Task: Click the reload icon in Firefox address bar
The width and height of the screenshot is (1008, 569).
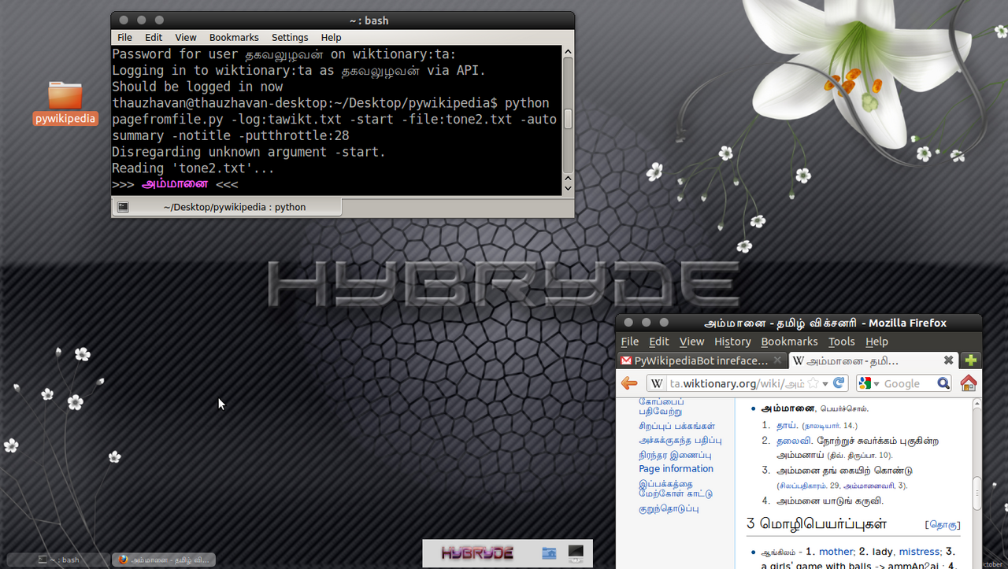Action: [x=840, y=383]
